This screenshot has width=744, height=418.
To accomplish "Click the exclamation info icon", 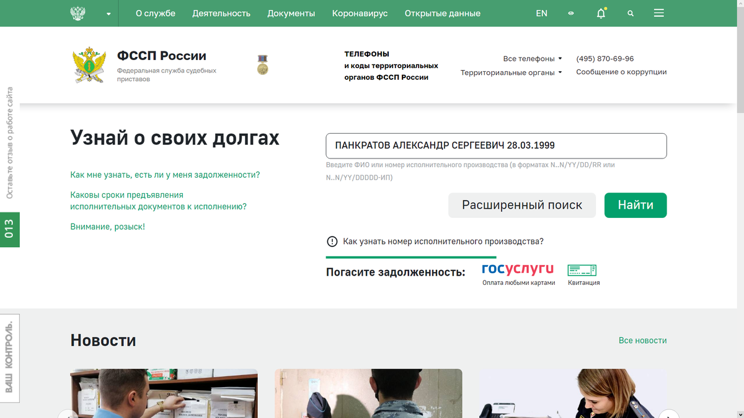I will pyautogui.click(x=332, y=242).
